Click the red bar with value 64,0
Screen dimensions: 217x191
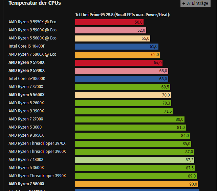119,63
